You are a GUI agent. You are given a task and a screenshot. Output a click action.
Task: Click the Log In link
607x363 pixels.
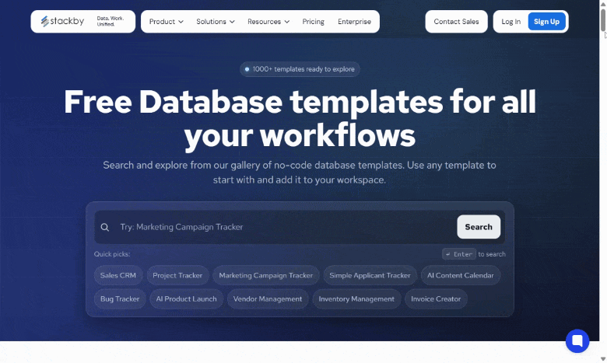tap(511, 22)
